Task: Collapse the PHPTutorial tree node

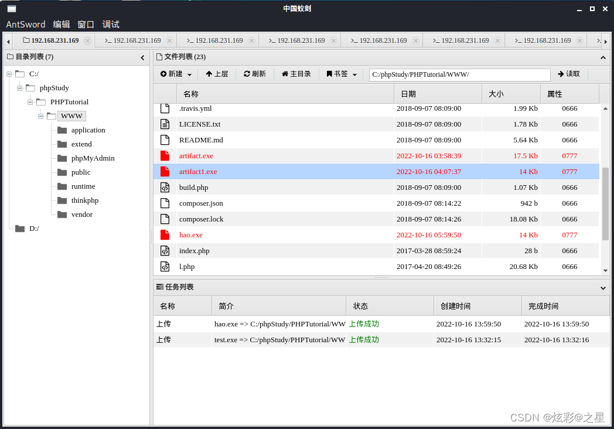Action: (x=30, y=102)
